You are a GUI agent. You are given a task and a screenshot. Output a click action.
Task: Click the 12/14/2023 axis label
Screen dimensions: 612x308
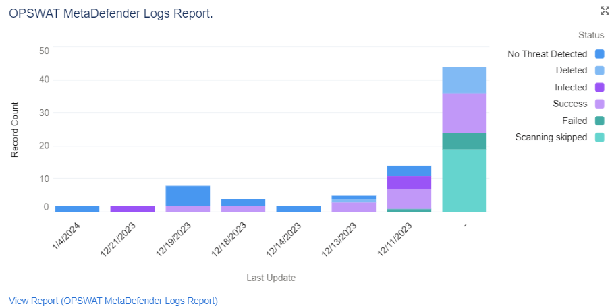[x=284, y=239]
